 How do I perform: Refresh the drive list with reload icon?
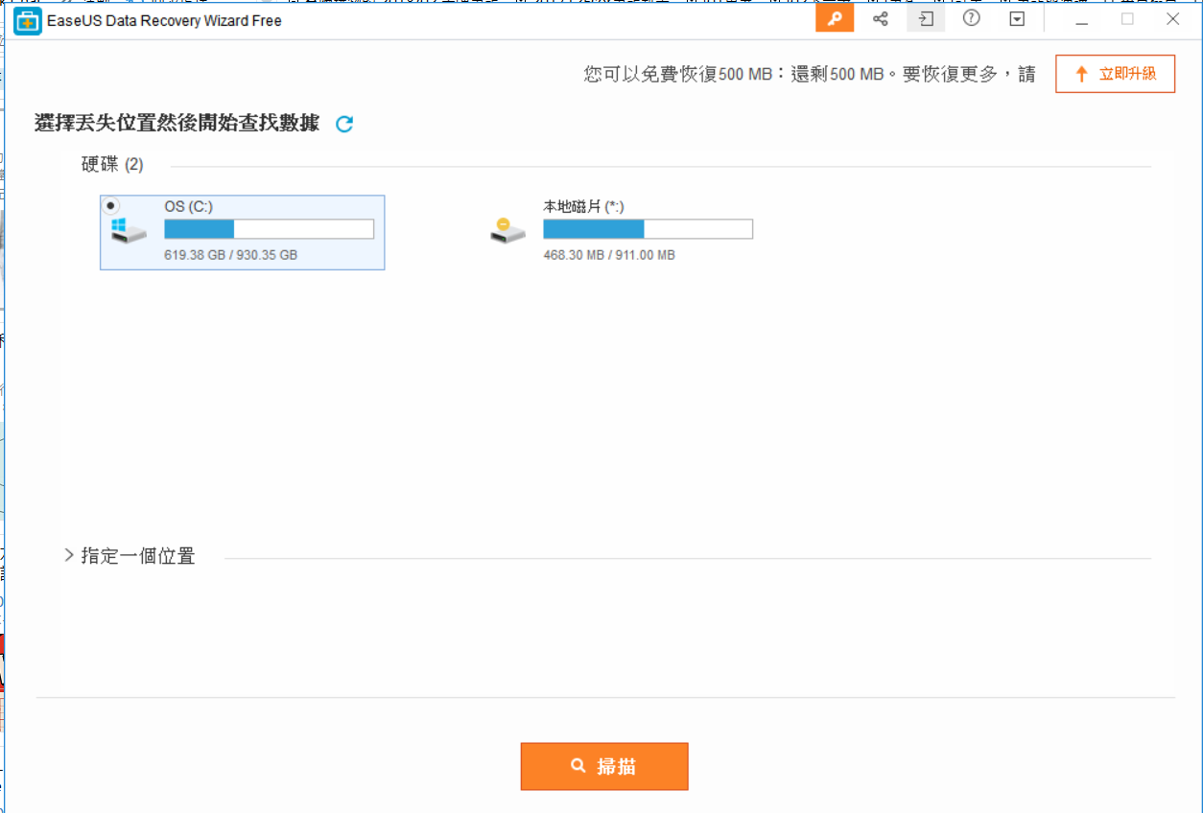[344, 124]
